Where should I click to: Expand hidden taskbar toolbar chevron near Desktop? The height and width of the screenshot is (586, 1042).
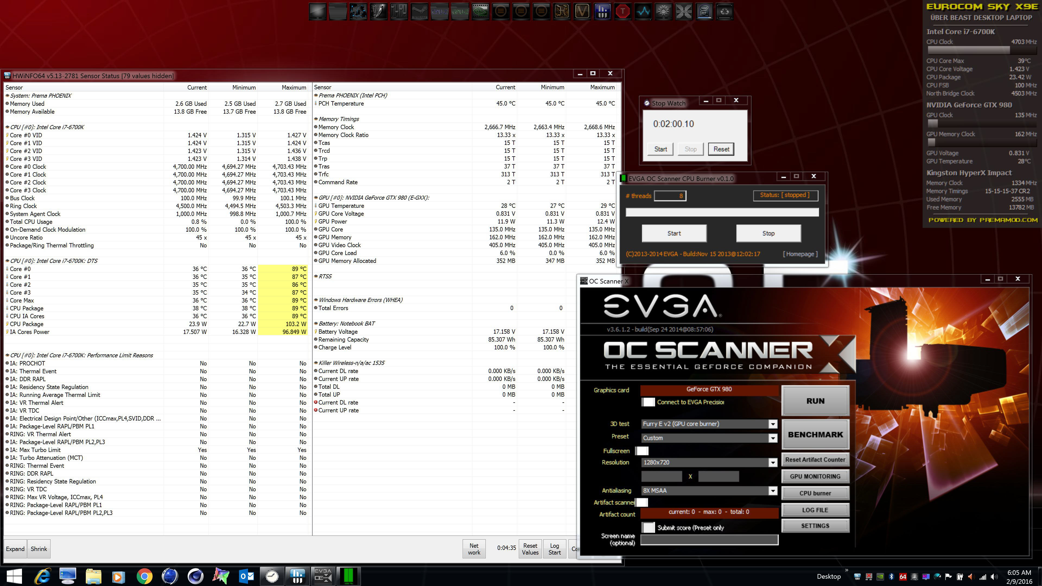847,571
